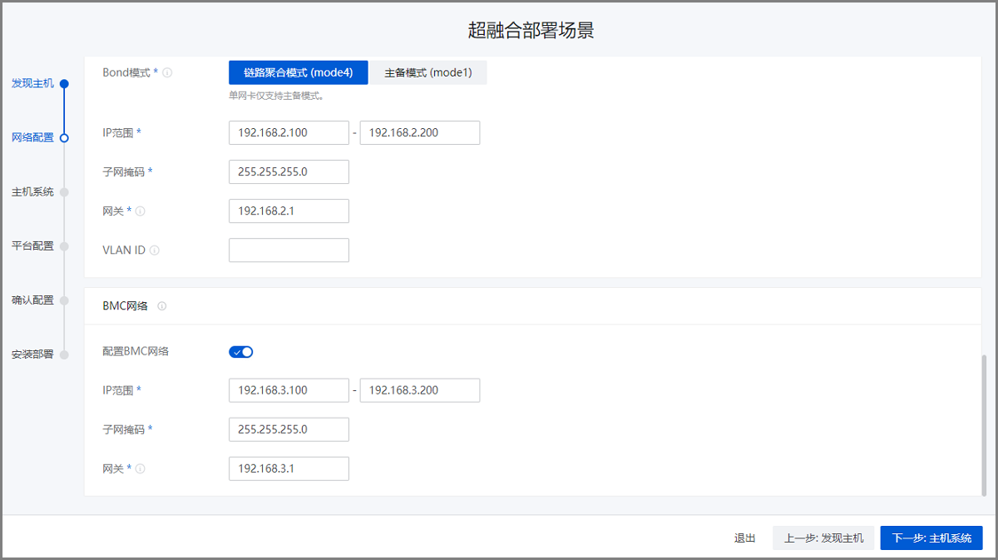Click the BMC IP range start field 192.168.3.100
The image size is (998, 560).
coord(289,390)
